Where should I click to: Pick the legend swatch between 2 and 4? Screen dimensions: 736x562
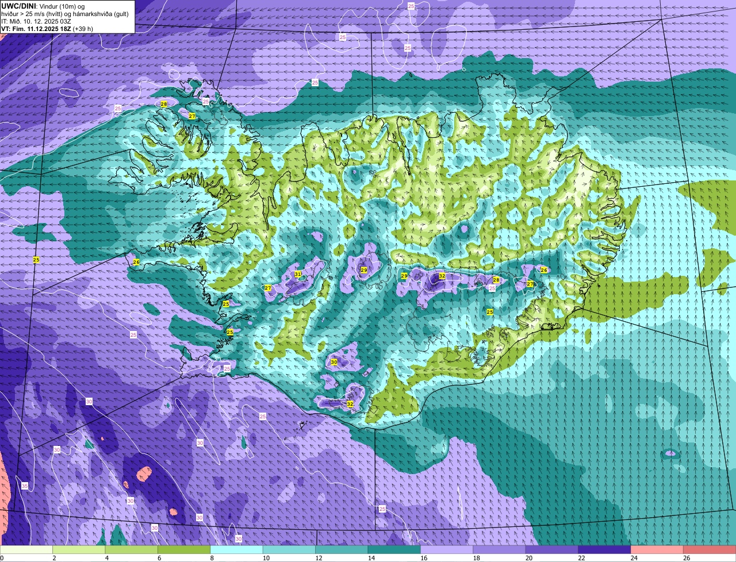[x=79, y=550]
